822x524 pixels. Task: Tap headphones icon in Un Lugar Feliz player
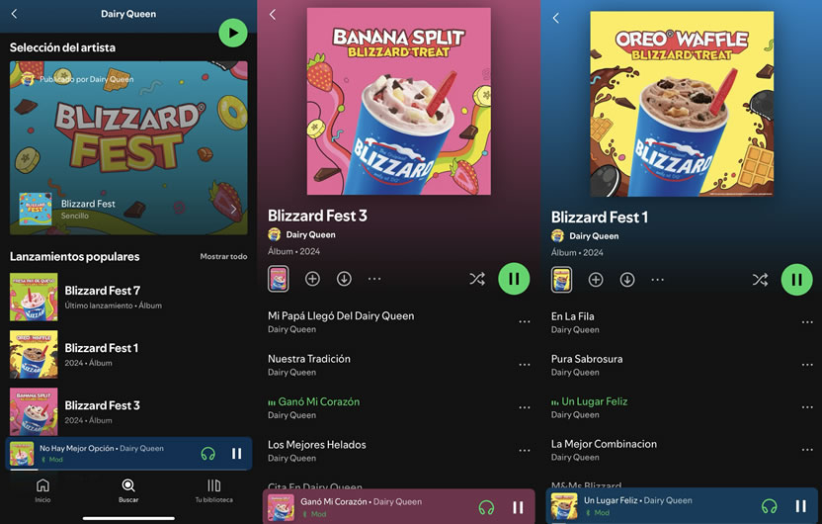pos(769,506)
